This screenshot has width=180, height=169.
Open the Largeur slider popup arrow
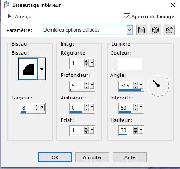pos(42,107)
